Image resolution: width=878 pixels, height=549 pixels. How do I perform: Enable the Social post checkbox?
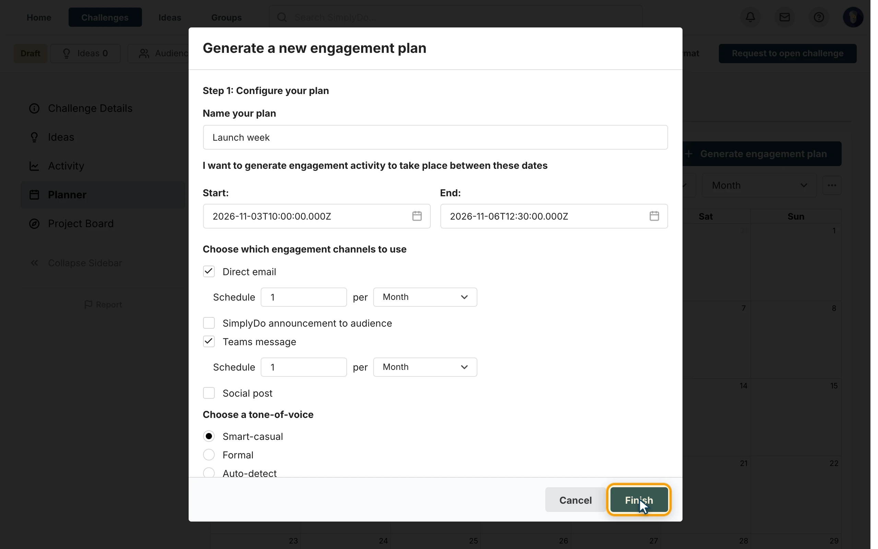click(209, 393)
